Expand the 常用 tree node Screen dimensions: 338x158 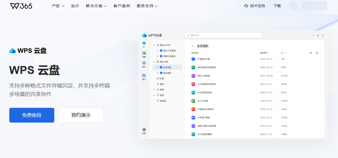click(x=154, y=90)
